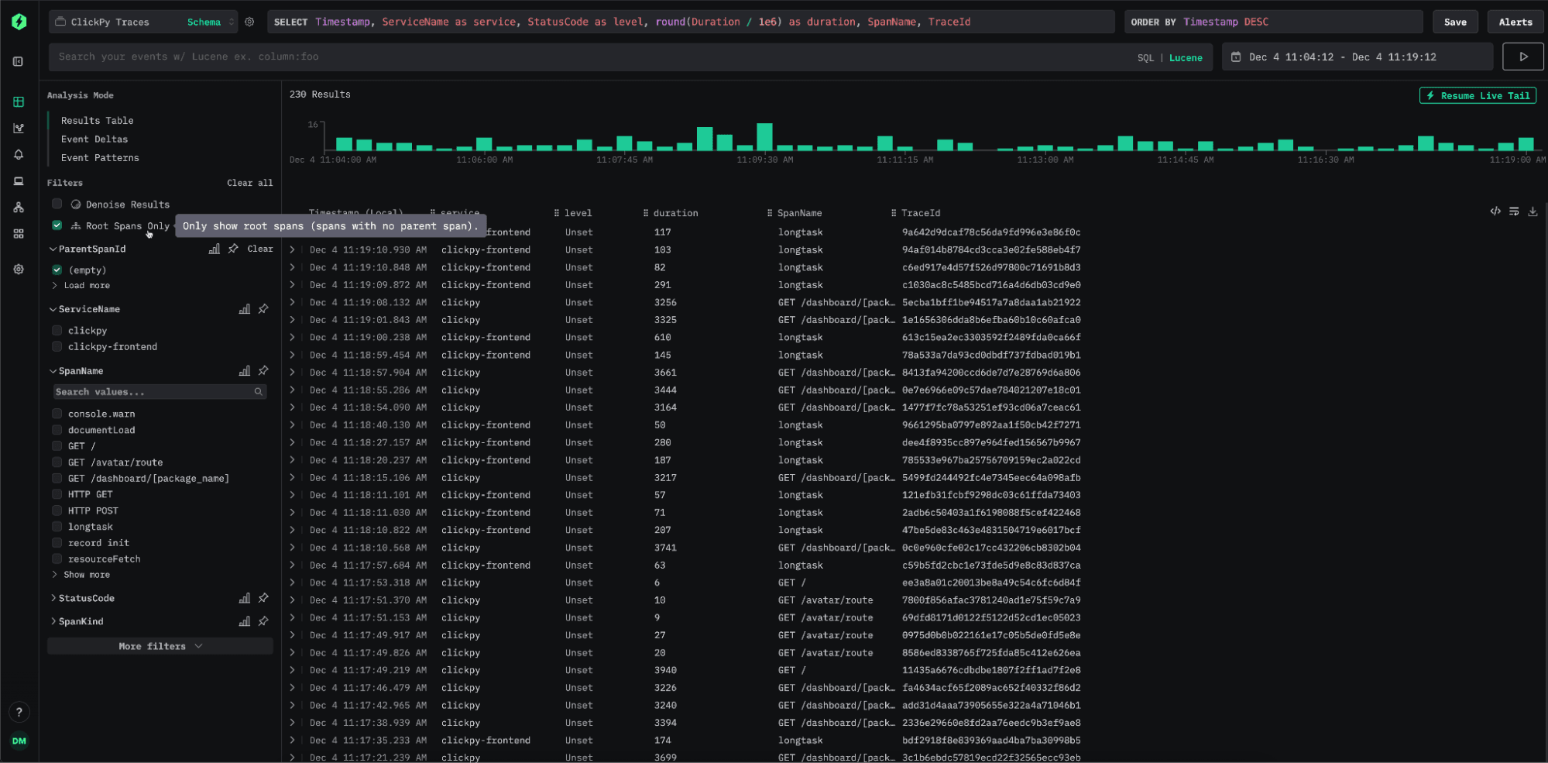Show chart for SpanName filter
This screenshot has width=1548, height=763.
click(245, 371)
